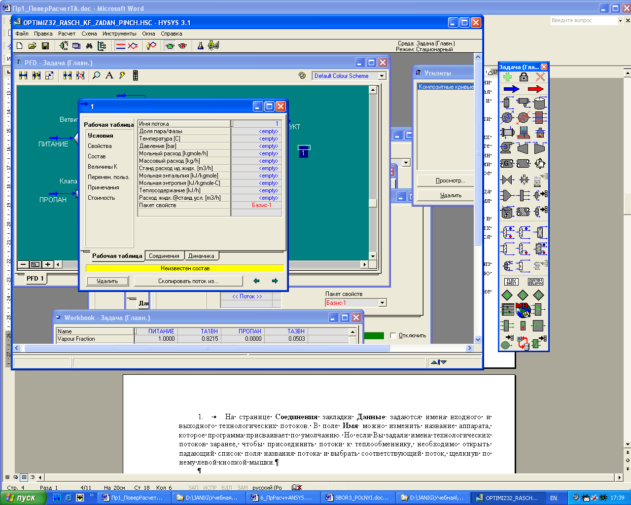This screenshot has height=505, width=631.
Task: Open the Расчет menu in HYSYS
Action: (x=67, y=34)
